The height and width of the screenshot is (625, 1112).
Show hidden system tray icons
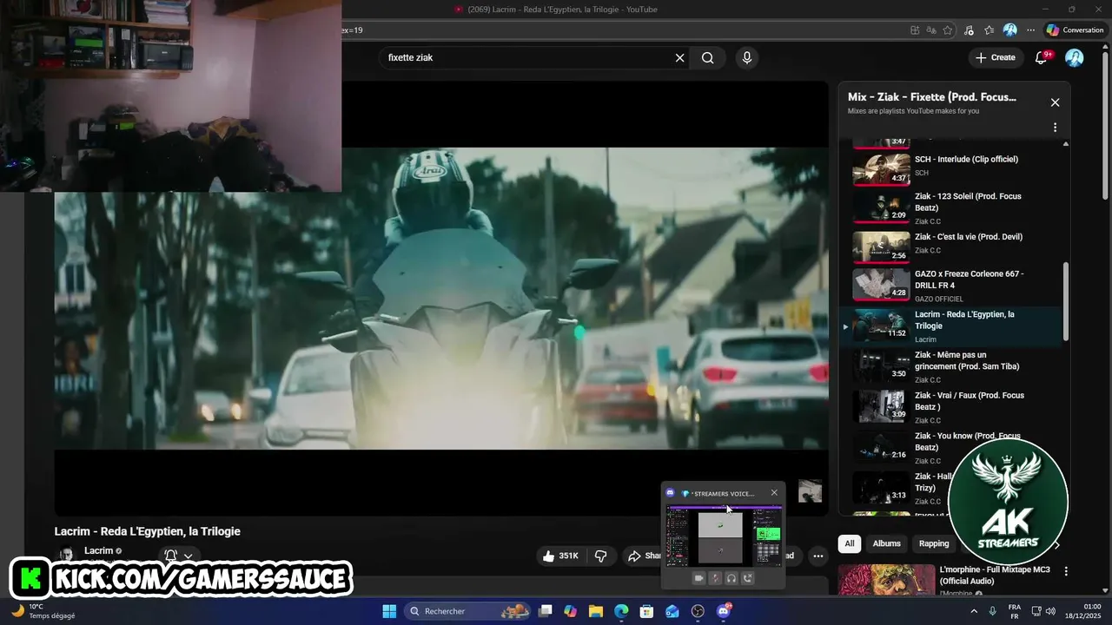973,611
